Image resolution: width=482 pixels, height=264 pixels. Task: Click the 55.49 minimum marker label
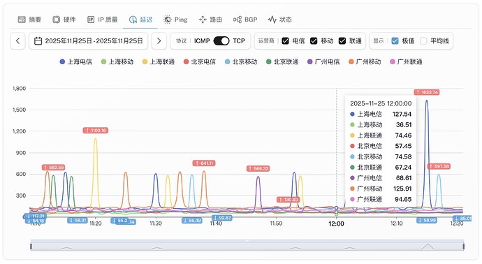click(x=192, y=221)
